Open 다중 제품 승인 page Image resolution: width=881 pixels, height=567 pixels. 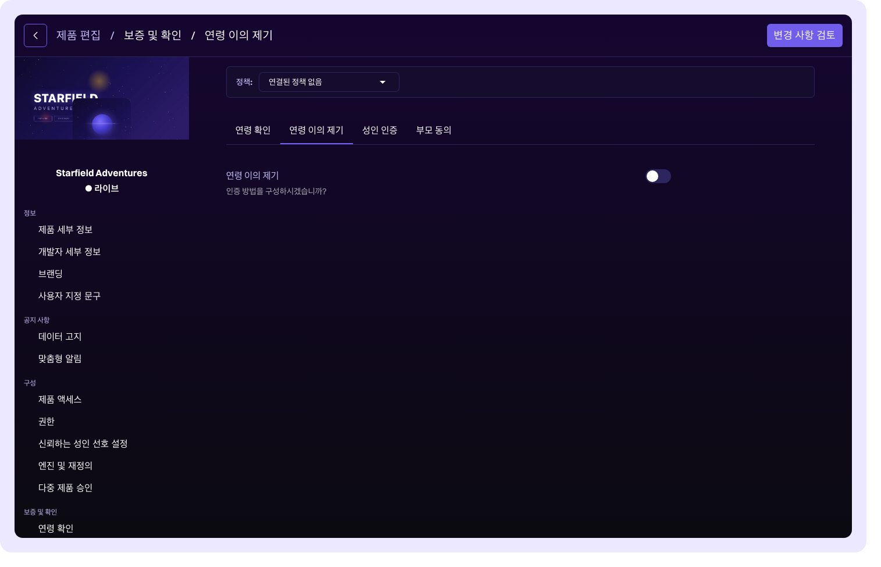tap(66, 488)
